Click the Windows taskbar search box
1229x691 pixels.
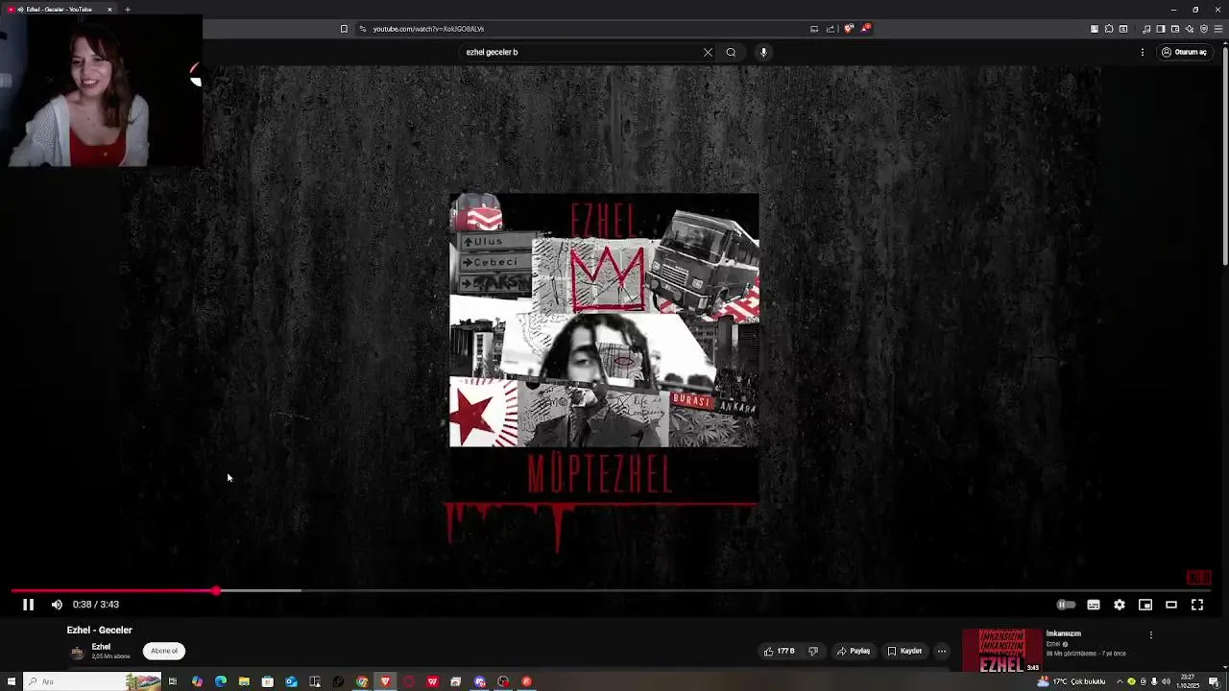click(x=92, y=681)
